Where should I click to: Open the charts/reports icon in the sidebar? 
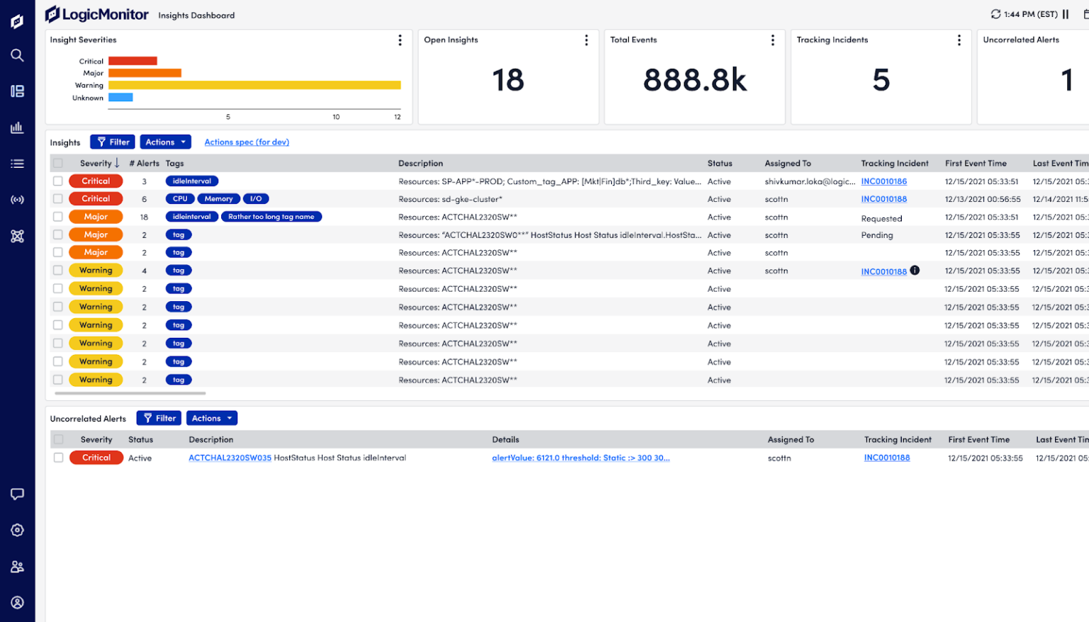coord(17,128)
